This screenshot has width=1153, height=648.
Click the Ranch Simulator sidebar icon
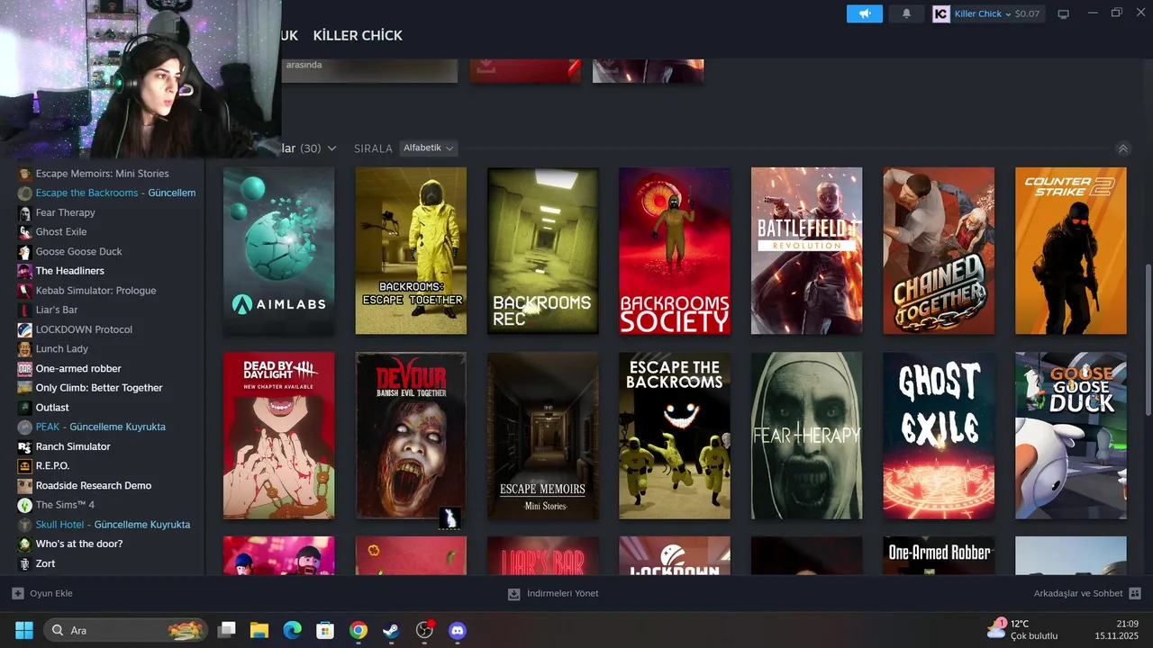(25, 446)
